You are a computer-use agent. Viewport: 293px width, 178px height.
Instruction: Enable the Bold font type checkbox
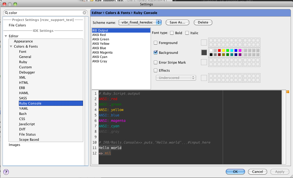coord(172,33)
